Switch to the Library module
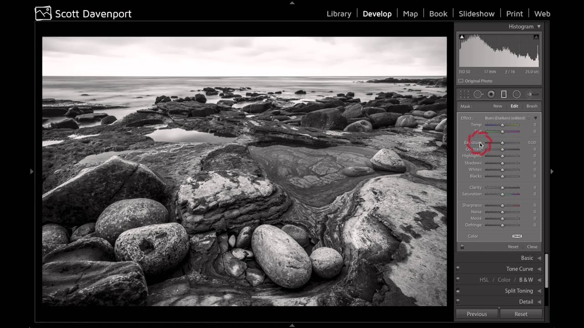Screen dimensions: 584x328 point(339,14)
